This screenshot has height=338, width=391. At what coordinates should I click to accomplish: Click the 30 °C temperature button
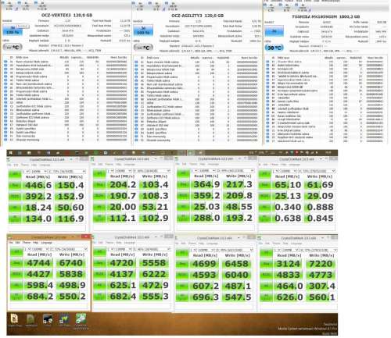274,48
